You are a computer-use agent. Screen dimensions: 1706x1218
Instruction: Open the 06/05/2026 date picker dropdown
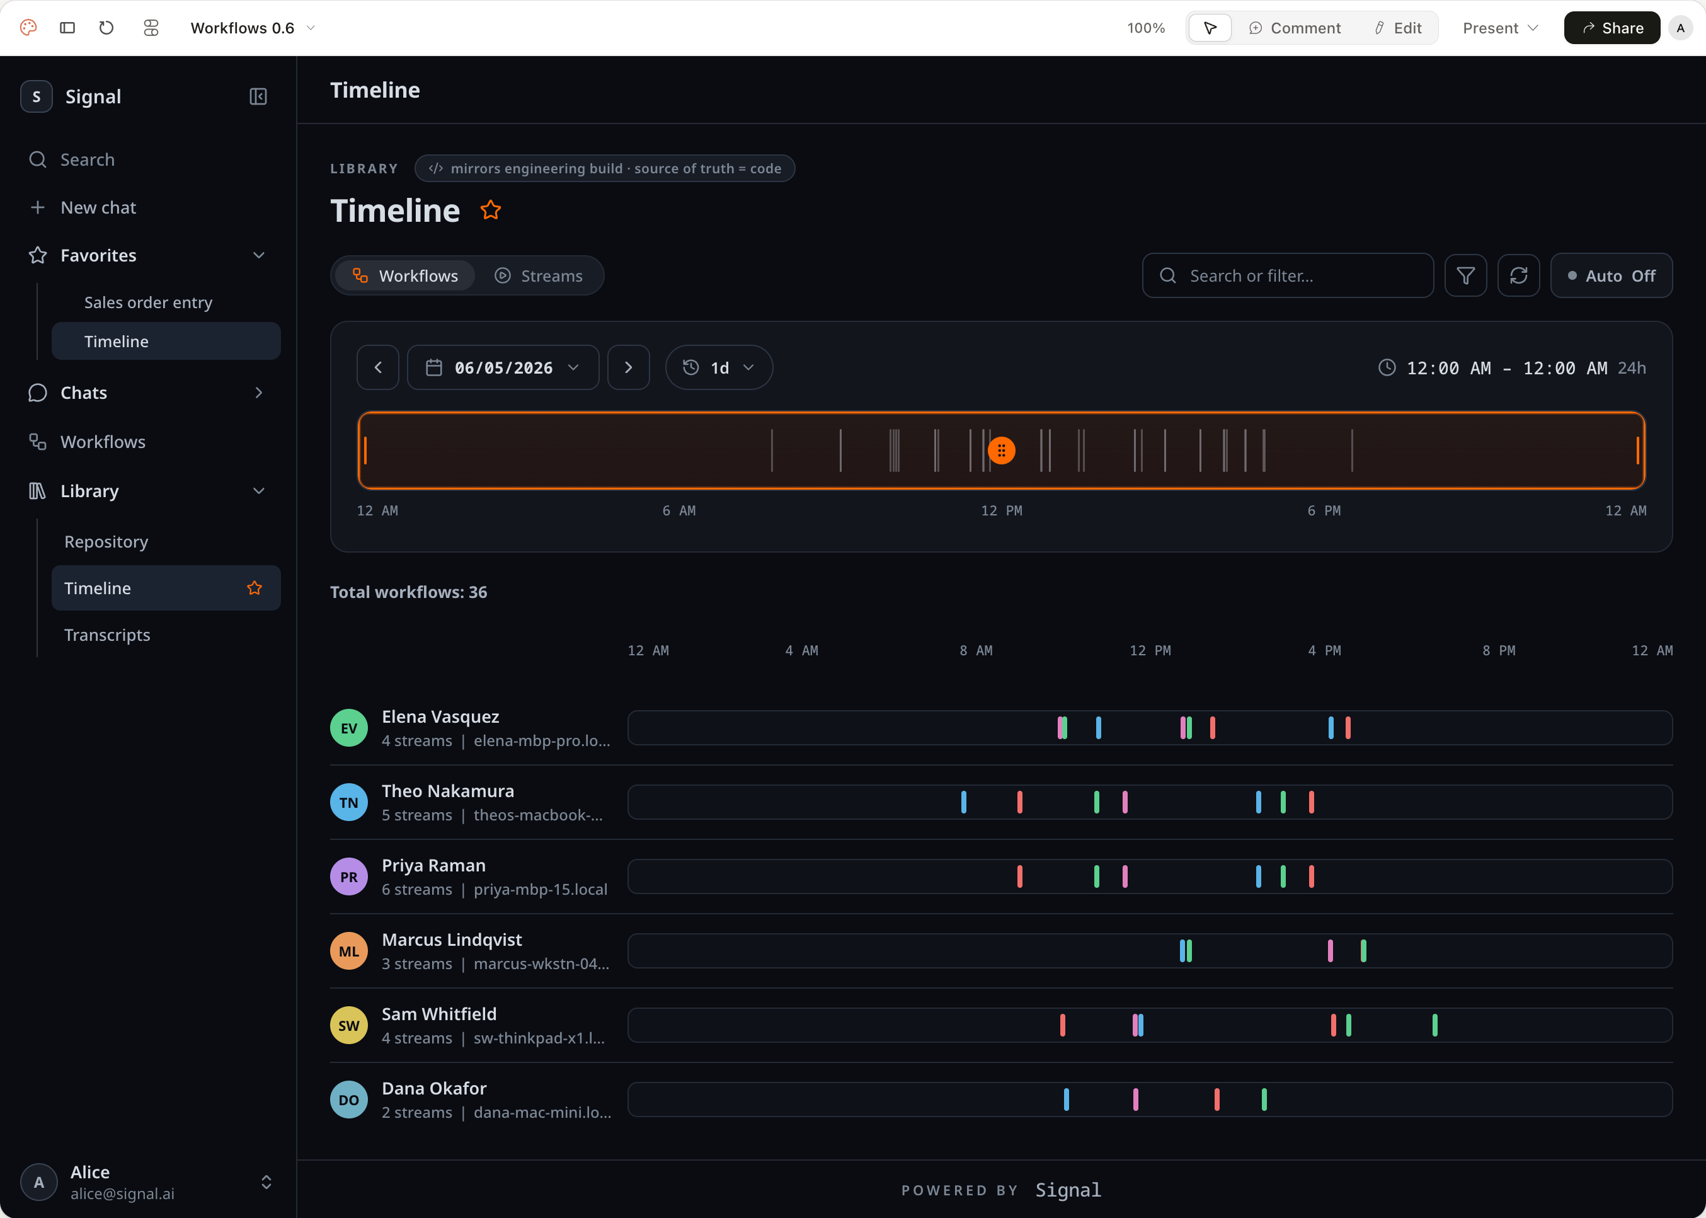coord(503,367)
